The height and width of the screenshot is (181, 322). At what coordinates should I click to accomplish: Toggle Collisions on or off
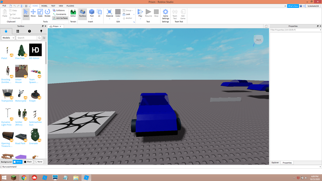pos(59,10)
